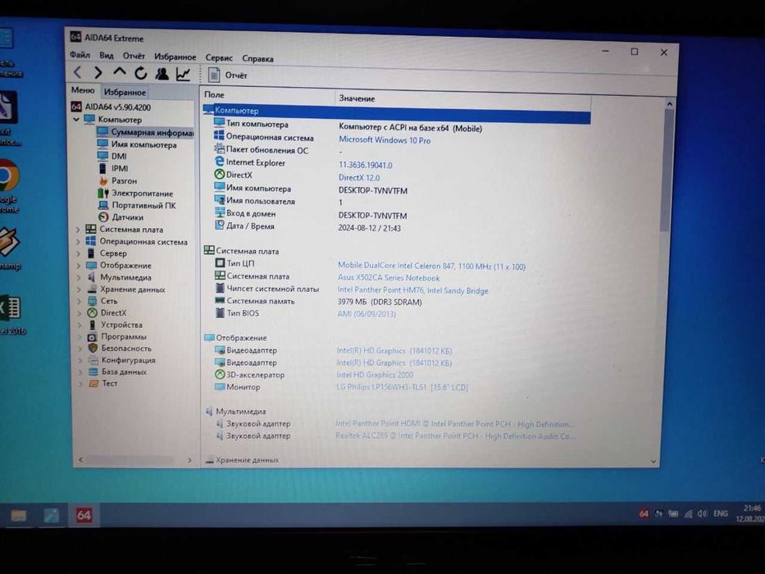
Task: Click the Forward navigation arrow
Action: pyautogui.click(x=98, y=73)
